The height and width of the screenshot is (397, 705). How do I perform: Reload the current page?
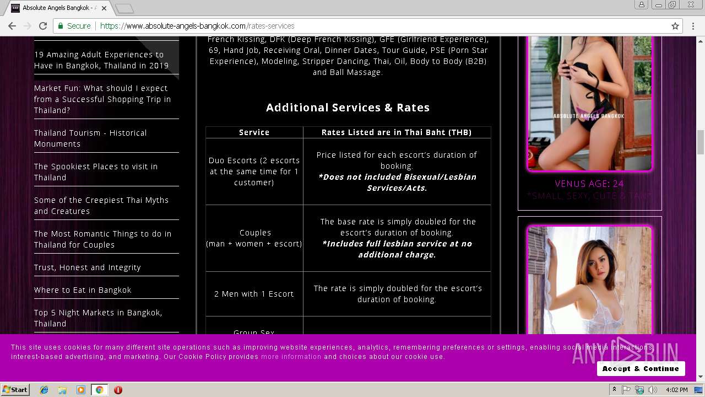click(43, 26)
